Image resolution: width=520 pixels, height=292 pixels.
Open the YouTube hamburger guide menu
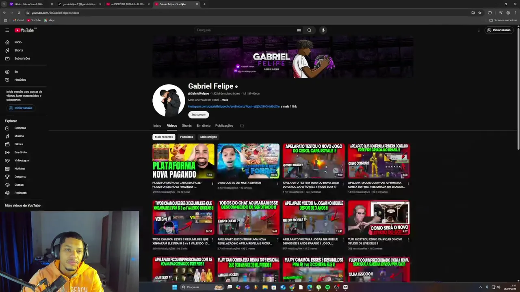tap(7, 30)
